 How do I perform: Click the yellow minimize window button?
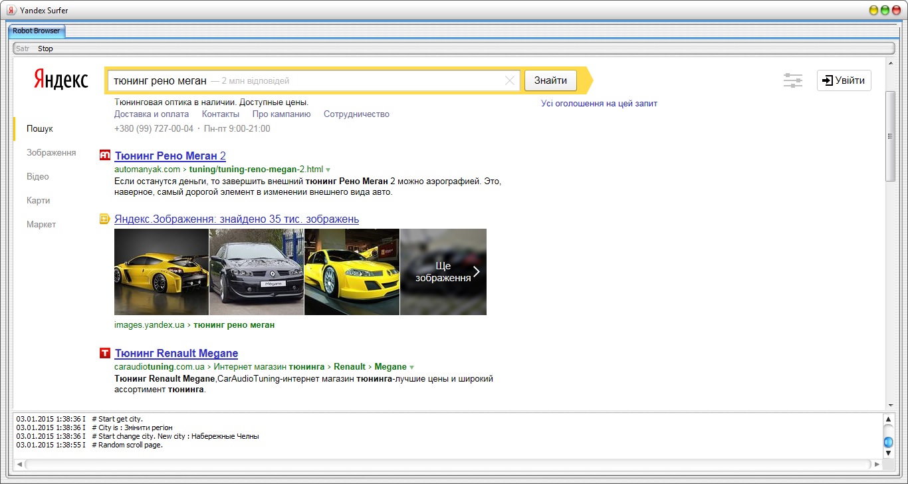point(874,11)
